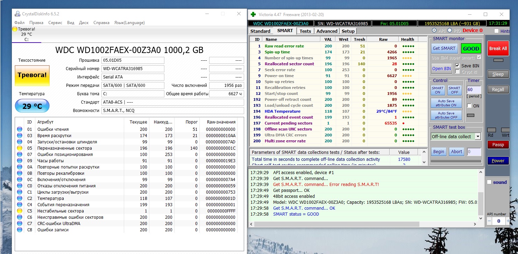Open the Язык(Language) menu
The width and height of the screenshot is (518, 254).
[129, 23]
